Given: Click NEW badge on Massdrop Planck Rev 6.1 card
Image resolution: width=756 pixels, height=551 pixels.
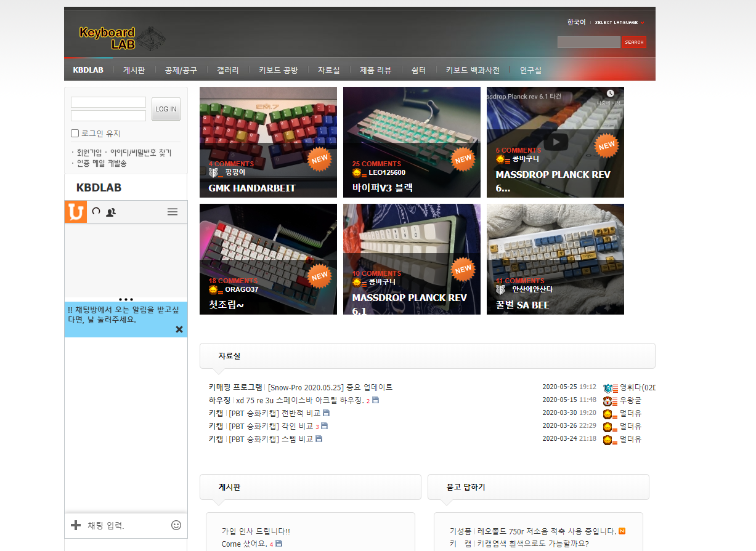Looking at the screenshot, I should [x=463, y=269].
